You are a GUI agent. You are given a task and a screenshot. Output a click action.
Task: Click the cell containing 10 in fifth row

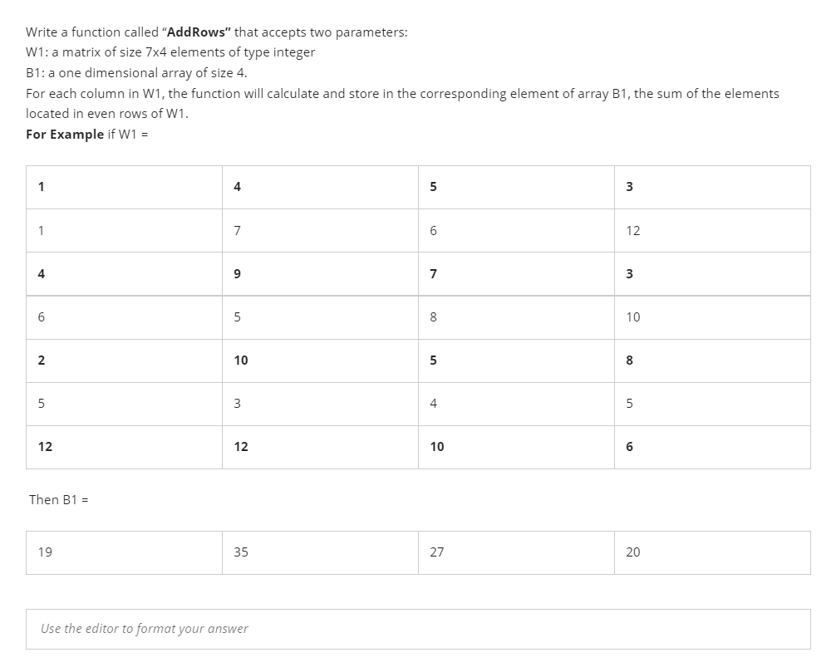[x=319, y=360]
